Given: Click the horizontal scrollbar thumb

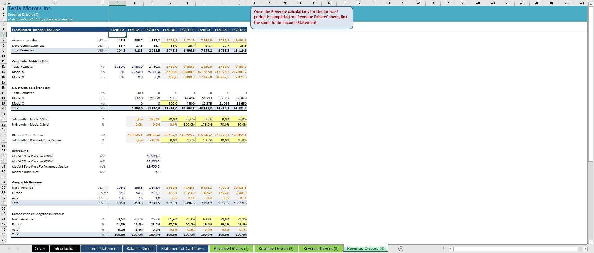Looking at the screenshot, I should click(515, 249).
